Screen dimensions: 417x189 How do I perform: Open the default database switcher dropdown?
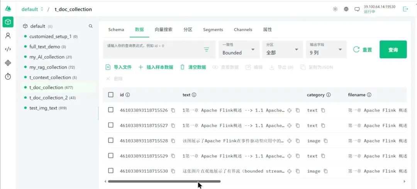32,9
